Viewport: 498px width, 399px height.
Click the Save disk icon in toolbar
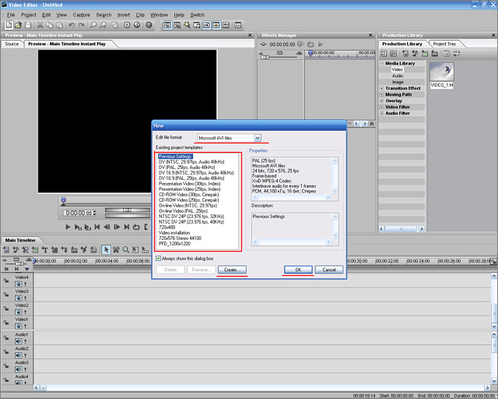coord(28,25)
